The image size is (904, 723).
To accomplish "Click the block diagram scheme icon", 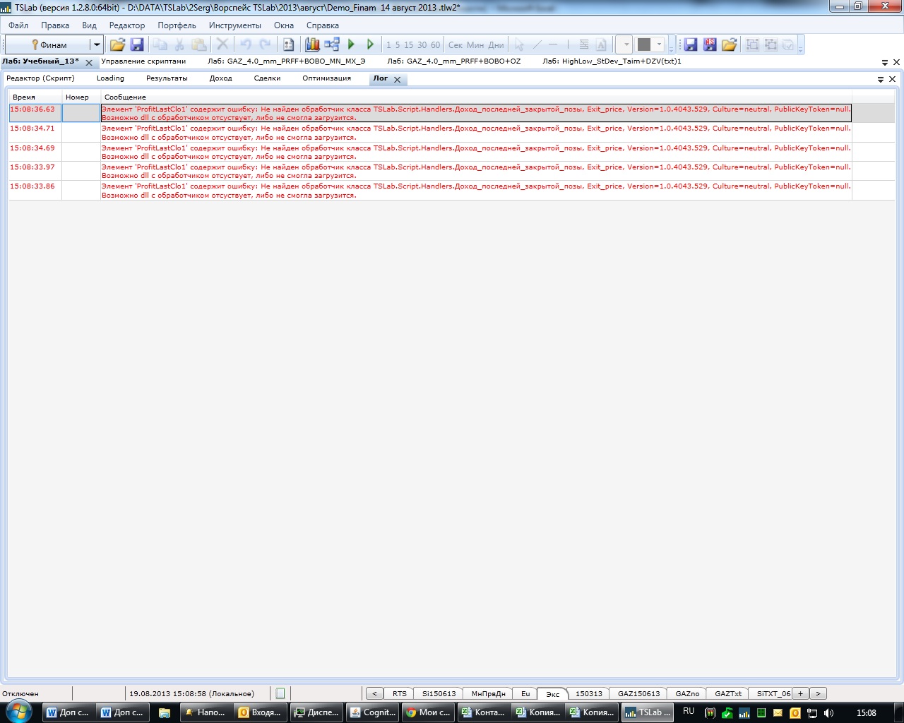I will pos(332,44).
